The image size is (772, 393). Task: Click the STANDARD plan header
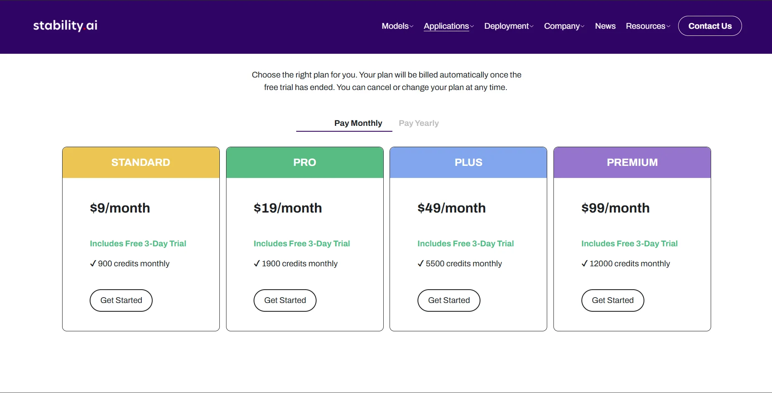(x=141, y=163)
